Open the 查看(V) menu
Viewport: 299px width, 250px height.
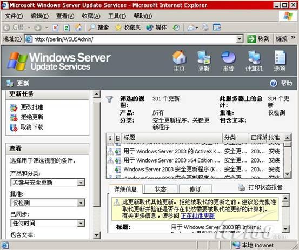(65, 16)
